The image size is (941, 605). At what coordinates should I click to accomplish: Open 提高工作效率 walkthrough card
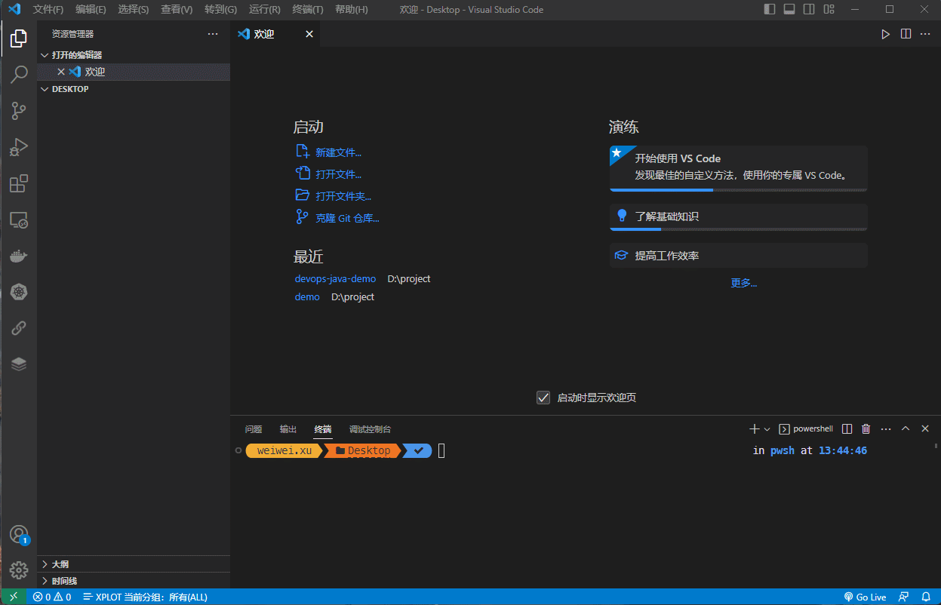739,256
